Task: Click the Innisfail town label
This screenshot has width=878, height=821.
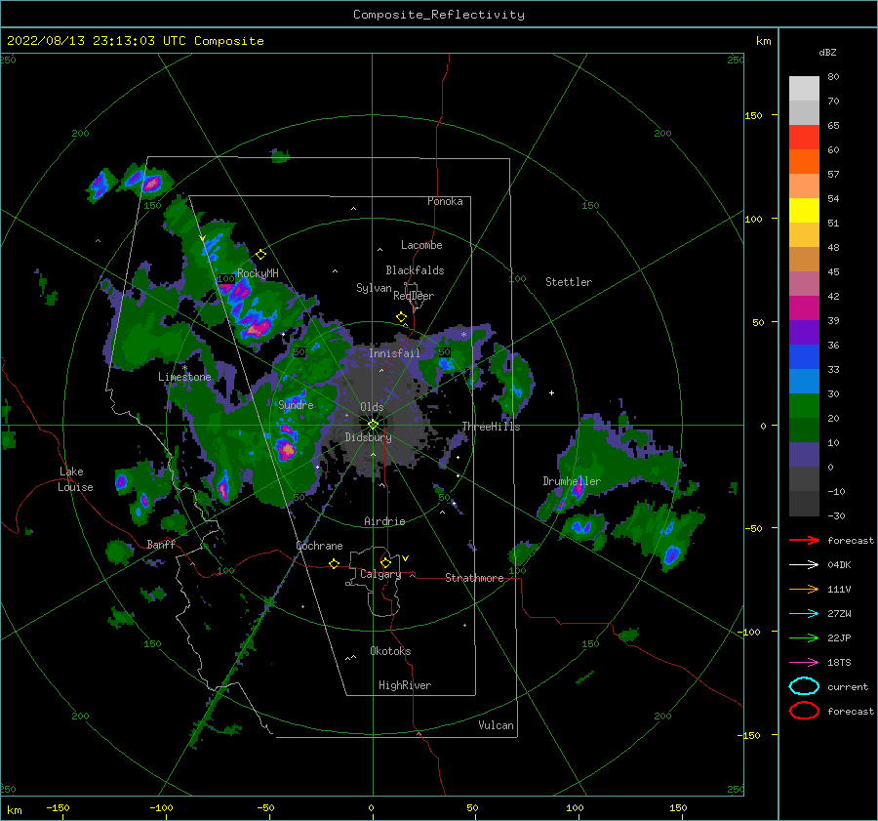Action: pos(395,353)
